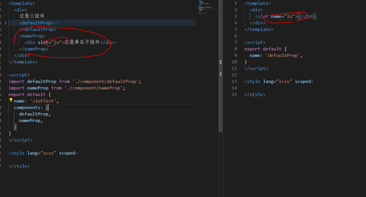Screen dimensions: 366x197
Task: Click line number 13 in right editor gutter
Action: (x=234, y=82)
